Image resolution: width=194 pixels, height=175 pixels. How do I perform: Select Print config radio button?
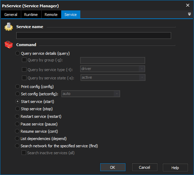tap(17, 87)
